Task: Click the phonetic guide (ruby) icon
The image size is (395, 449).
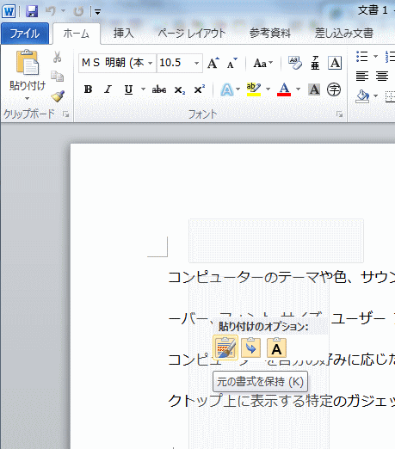Action: tap(315, 63)
